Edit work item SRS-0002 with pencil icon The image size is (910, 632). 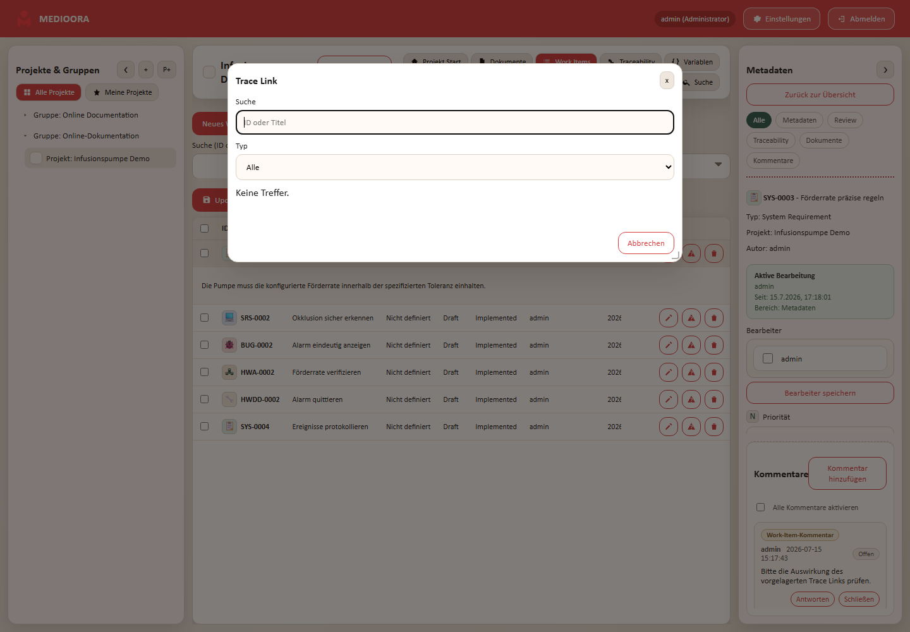[x=669, y=318]
